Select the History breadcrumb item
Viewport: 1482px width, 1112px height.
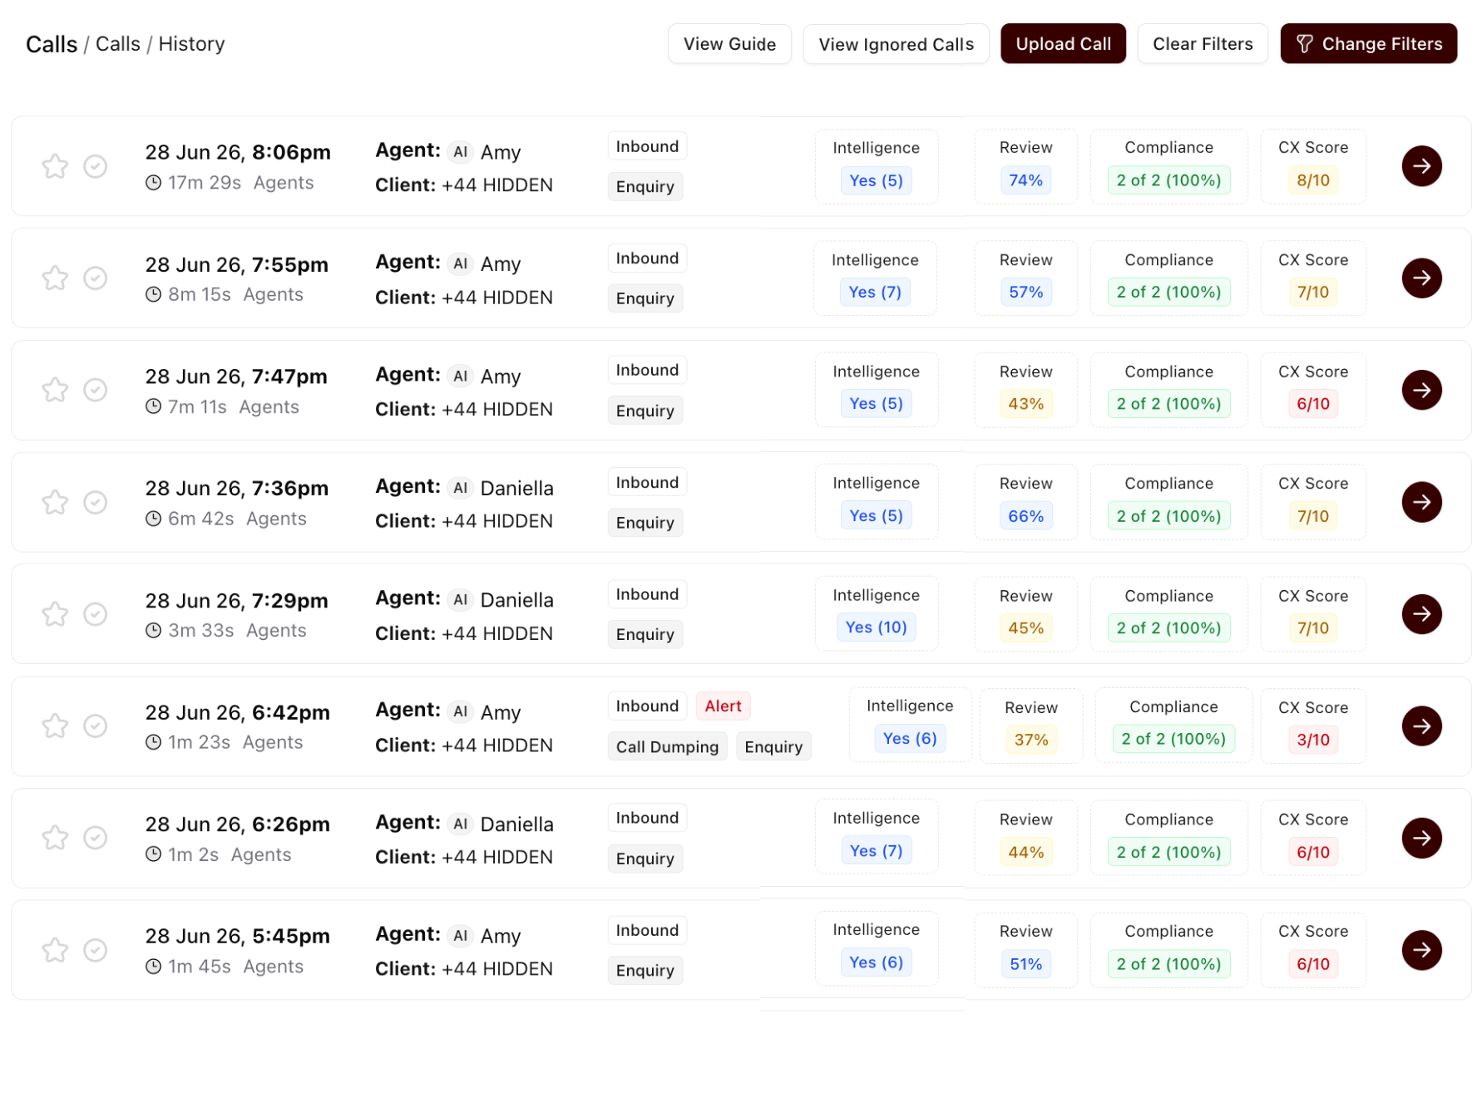tap(191, 44)
